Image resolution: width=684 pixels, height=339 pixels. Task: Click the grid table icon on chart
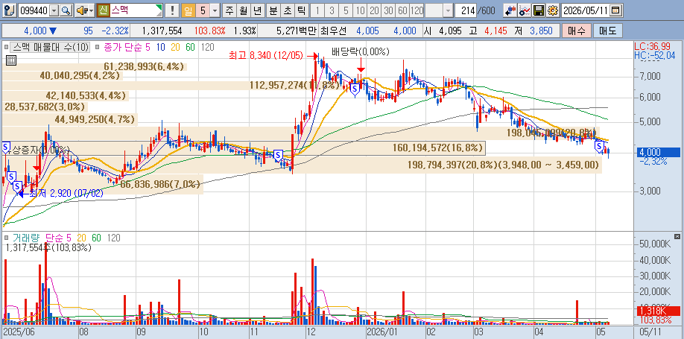click(11, 60)
